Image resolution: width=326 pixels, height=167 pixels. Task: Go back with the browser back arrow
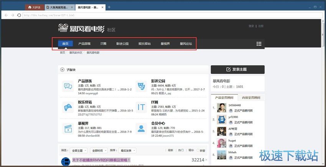(x=6, y=15)
